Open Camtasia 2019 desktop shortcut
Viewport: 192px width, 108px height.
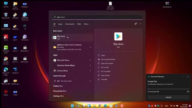(x=6, y=49)
